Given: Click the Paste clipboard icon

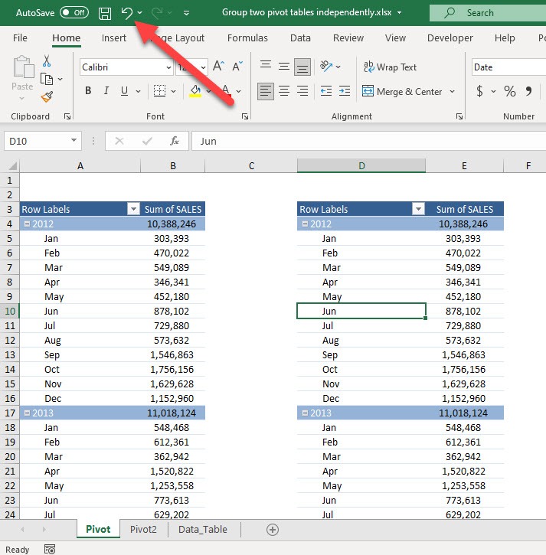Looking at the screenshot, I should [23, 67].
